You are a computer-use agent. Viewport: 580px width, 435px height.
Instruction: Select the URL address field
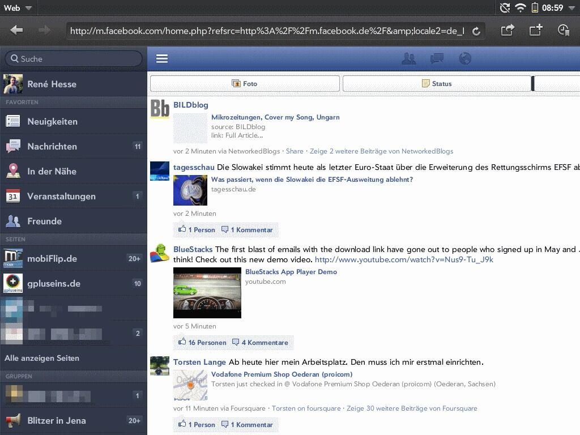tap(267, 31)
